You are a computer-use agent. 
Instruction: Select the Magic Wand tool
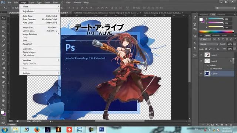pyautogui.click(x=3, y=32)
